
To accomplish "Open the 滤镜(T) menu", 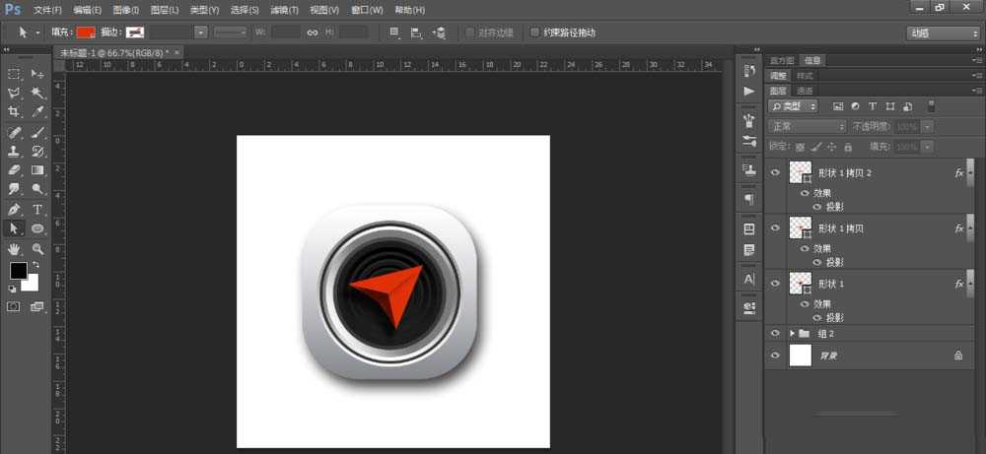I will (284, 10).
